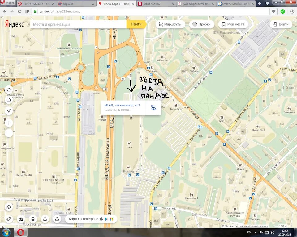This screenshot has height=237, width=297.
Task: Open the Apple app store icon
Action: coord(101,219)
